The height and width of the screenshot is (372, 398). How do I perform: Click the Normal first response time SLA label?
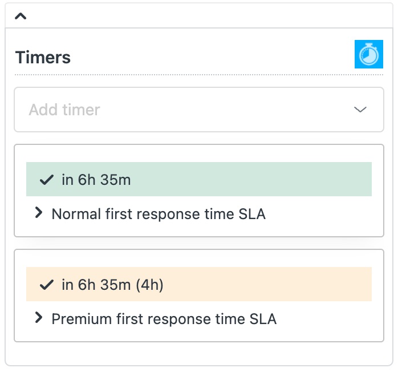159,214
